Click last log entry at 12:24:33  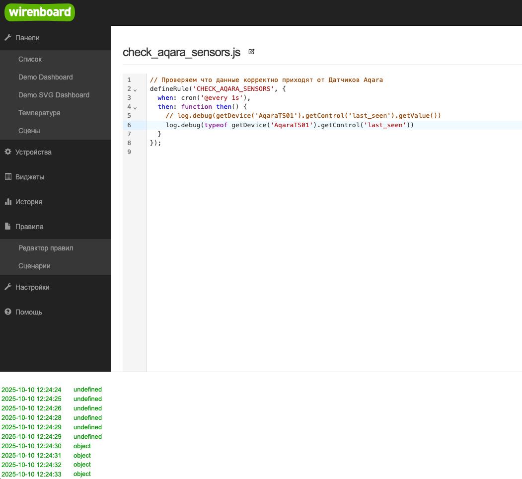click(46, 474)
